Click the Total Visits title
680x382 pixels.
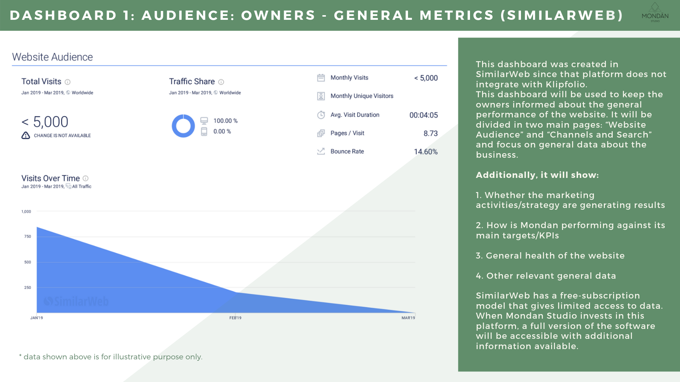pyautogui.click(x=41, y=81)
